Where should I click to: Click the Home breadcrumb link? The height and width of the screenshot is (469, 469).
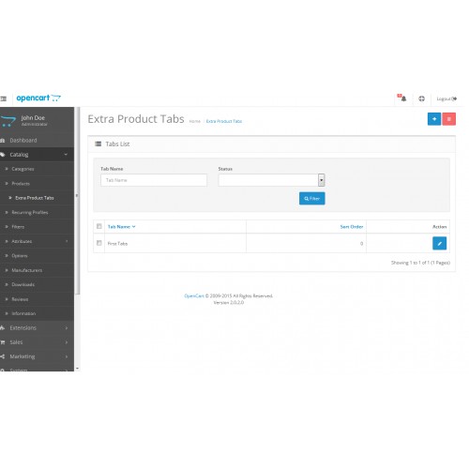[194, 121]
